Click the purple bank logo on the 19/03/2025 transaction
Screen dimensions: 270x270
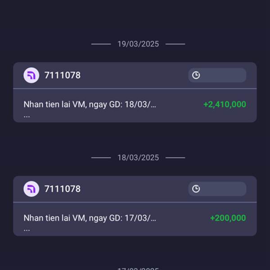pyautogui.click(x=31, y=75)
